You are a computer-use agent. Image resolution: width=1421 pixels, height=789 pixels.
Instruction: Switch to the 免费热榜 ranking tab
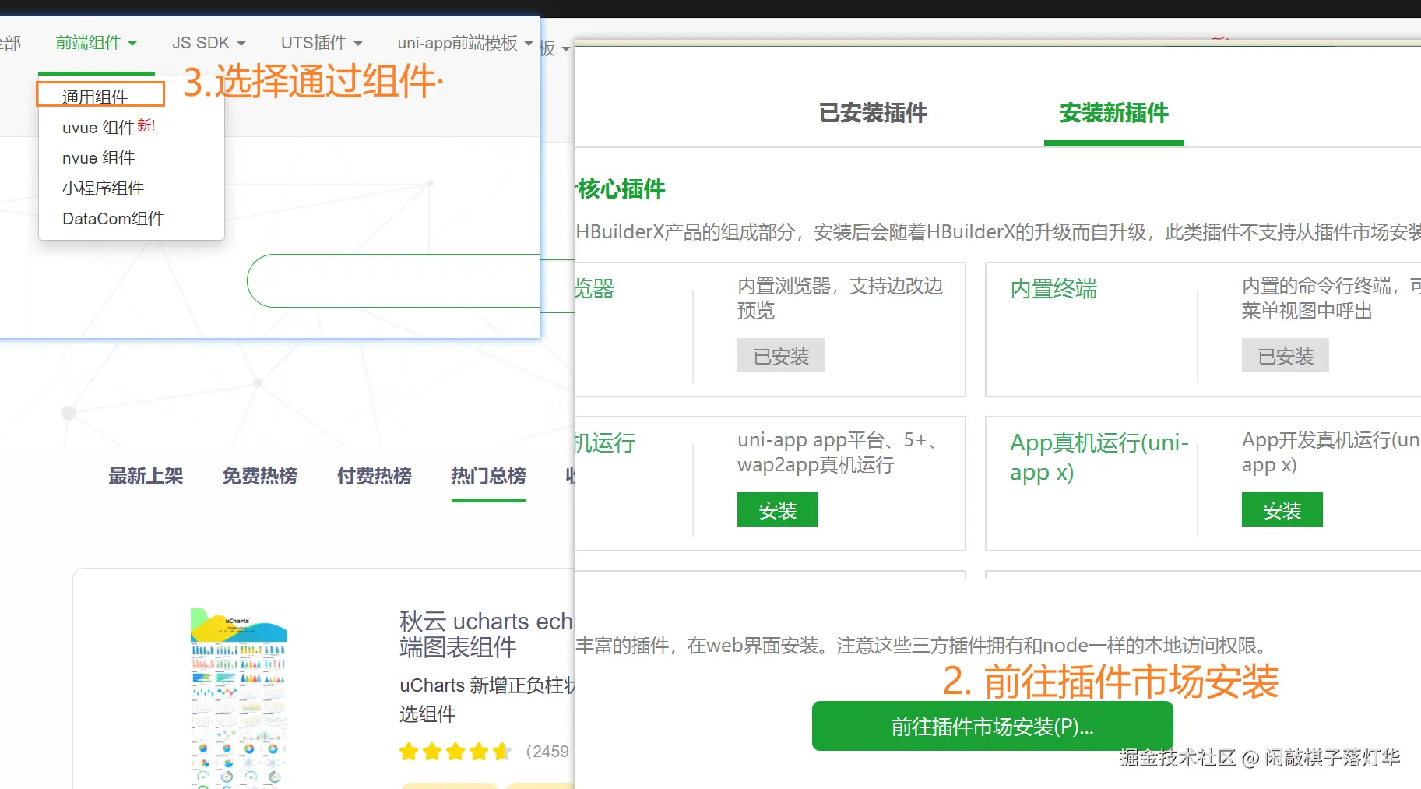click(x=260, y=476)
